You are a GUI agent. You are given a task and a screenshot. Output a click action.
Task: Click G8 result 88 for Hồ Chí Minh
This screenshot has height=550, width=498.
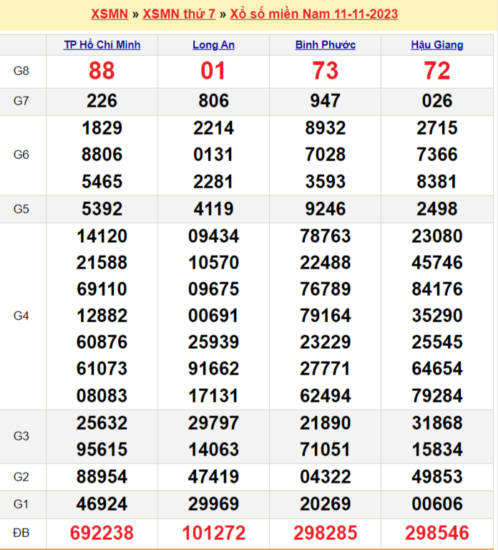tap(102, 71)
